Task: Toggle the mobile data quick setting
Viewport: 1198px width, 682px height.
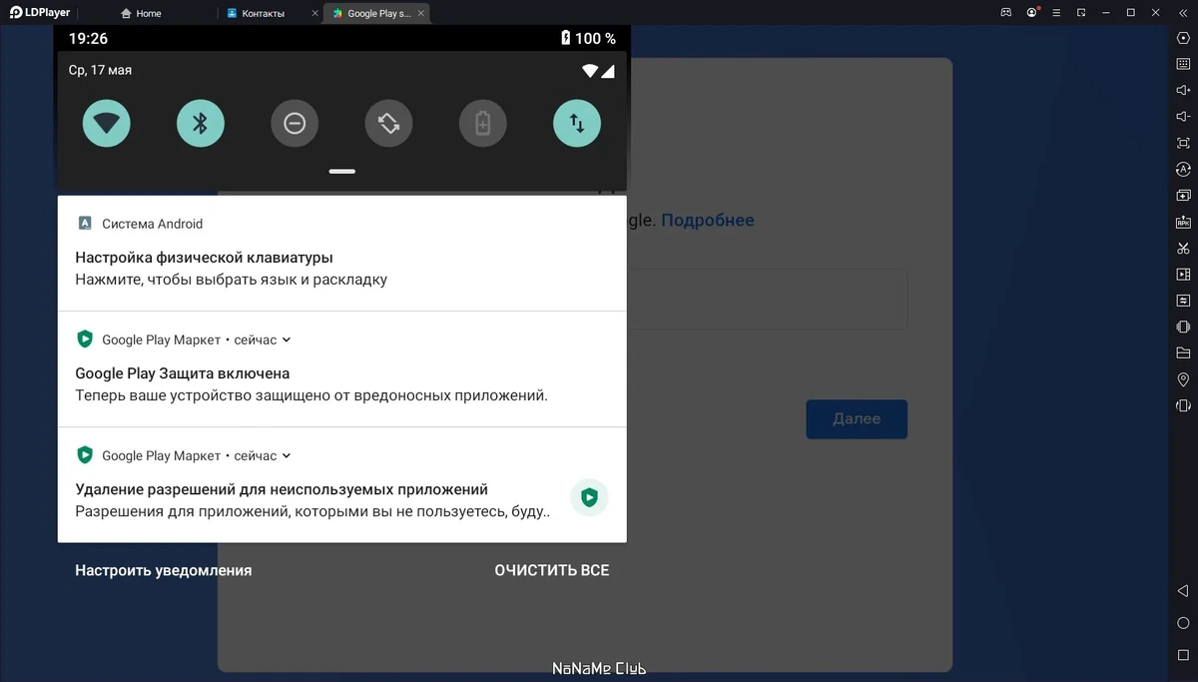Action: point(577,124)
